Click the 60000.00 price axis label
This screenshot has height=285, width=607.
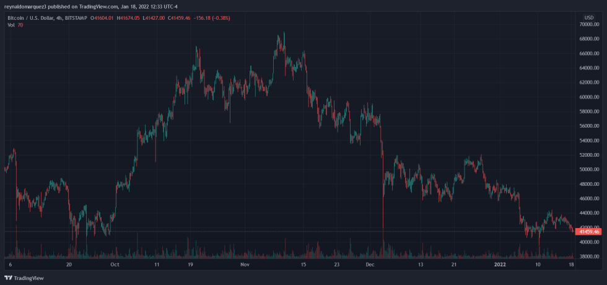point(588,97)
